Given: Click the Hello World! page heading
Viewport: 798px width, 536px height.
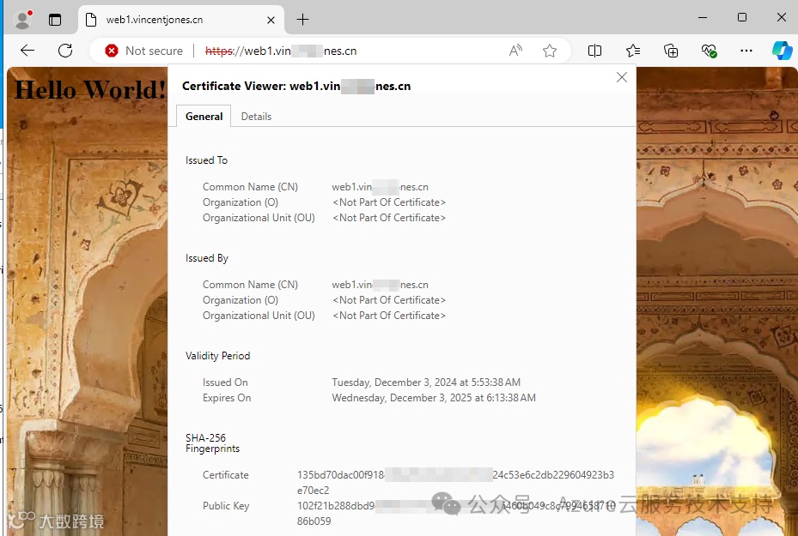Looking at the screenshot, I should click(90, 90).
